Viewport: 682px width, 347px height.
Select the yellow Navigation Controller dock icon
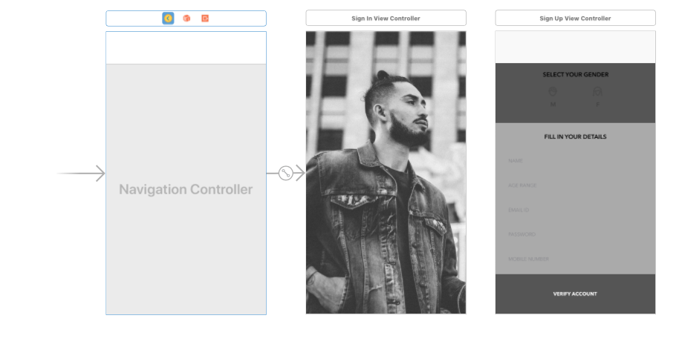(x=168, y=19)
